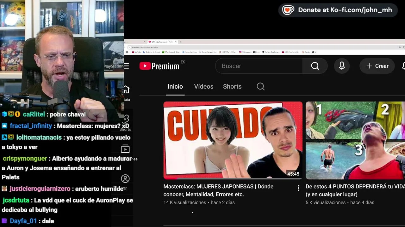
Task: Open the Paco Sanz bookmark
Action: point(290,52)
